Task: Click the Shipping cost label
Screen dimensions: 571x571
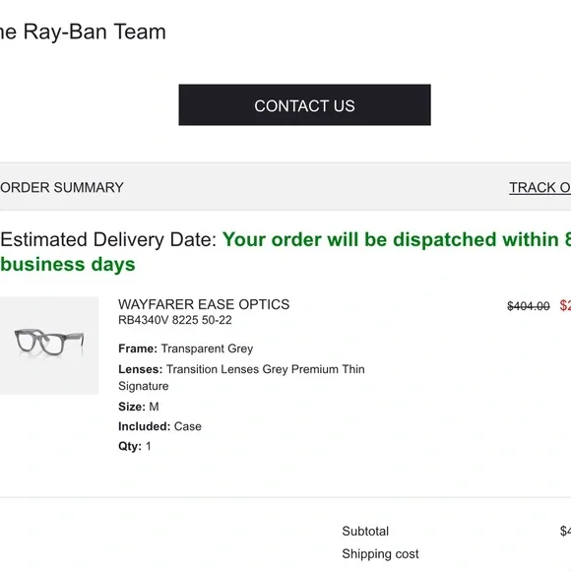Action: (x=380, y=554)
